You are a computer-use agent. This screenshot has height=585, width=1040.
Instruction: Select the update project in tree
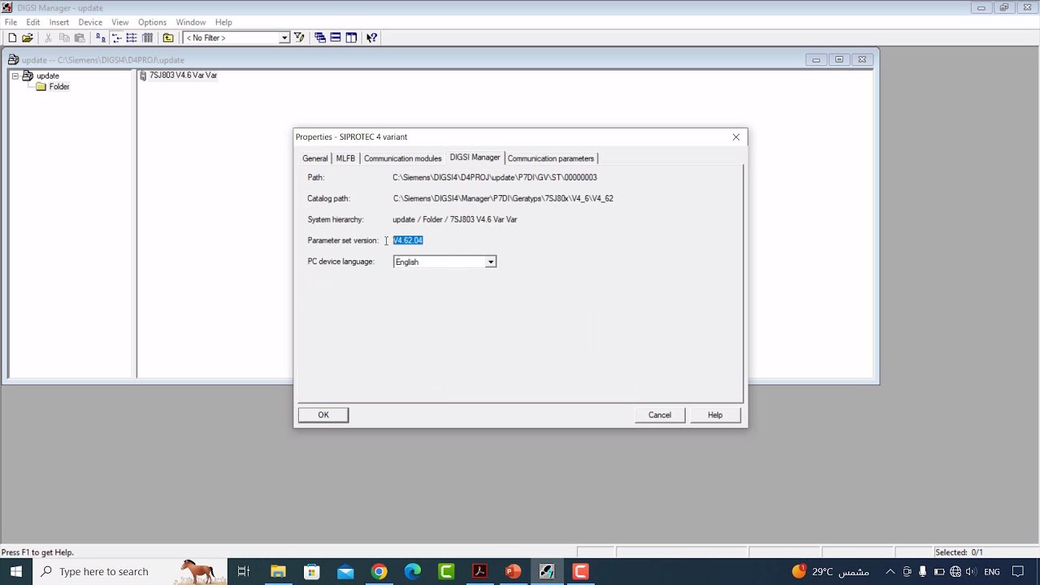47,76
